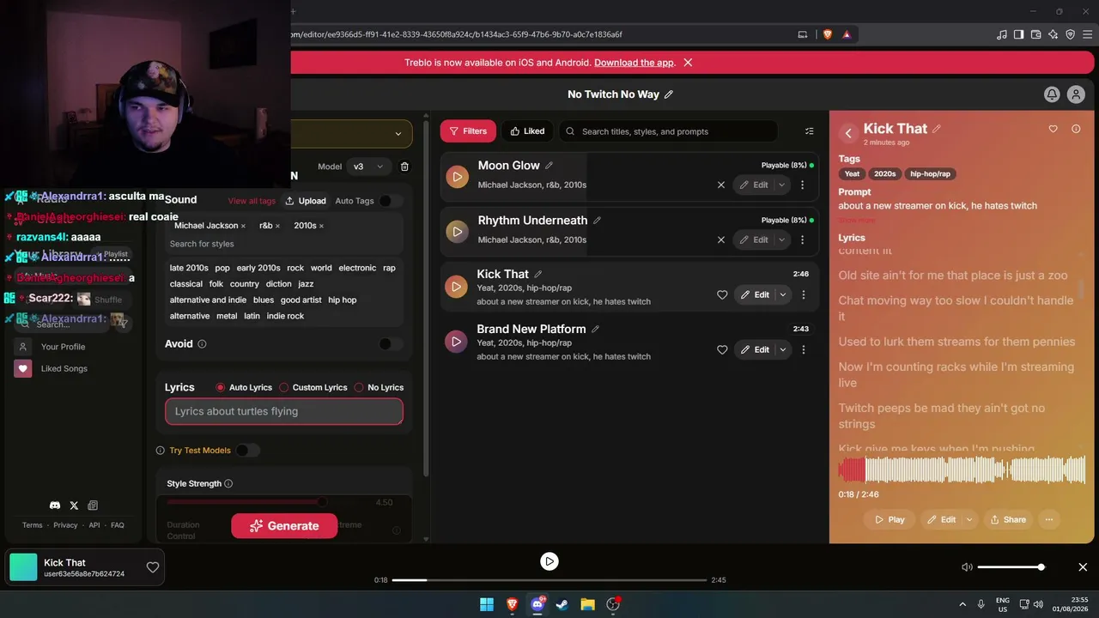Viewport: 1099px width, 618px height.
Task: Delete settings with the trash icon
Action: [x=404, y=167]
